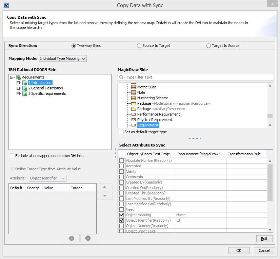Click the search magnifier icon in filter
The height and width of the screenshot is (259, 280).
[x=122, y=77]
